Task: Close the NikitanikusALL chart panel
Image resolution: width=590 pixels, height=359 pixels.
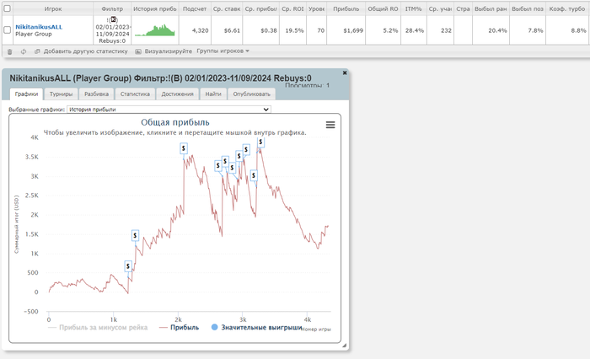Action: [344, 73]
